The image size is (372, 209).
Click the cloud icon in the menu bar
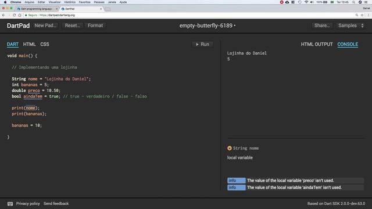pos(287,2)
